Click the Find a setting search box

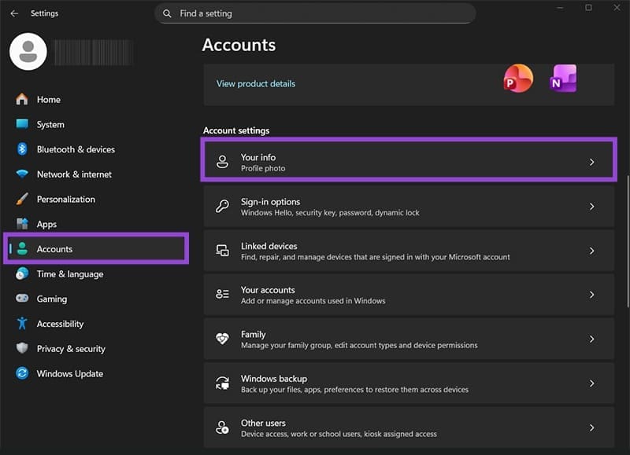[315, 13]
